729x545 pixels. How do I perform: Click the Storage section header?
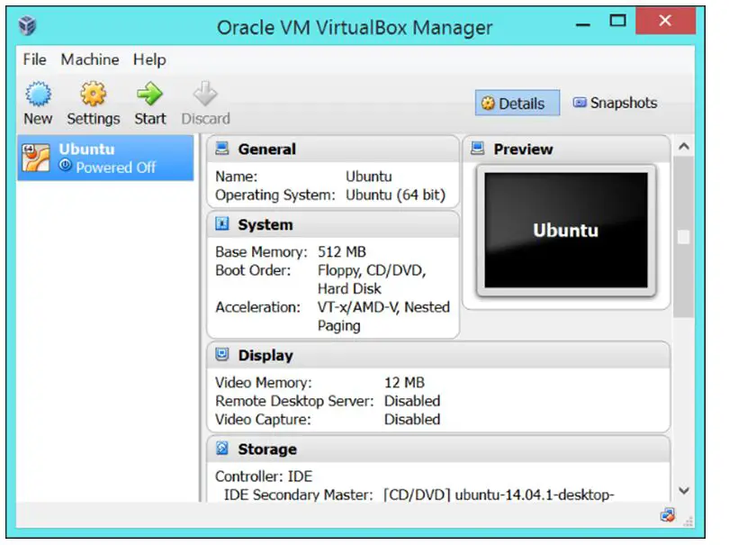[438, 450]
